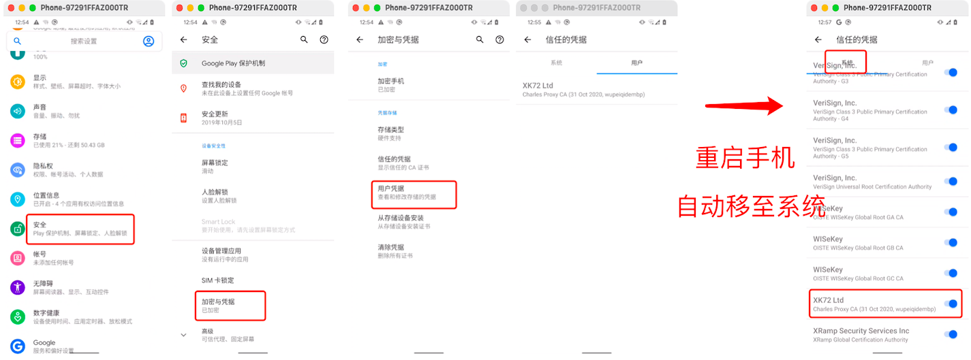This screenshot has width=971, height=360.
Task: Toggle VeriSign Class 3 Authority G5 certificate switch
Action: click(952, 147)
